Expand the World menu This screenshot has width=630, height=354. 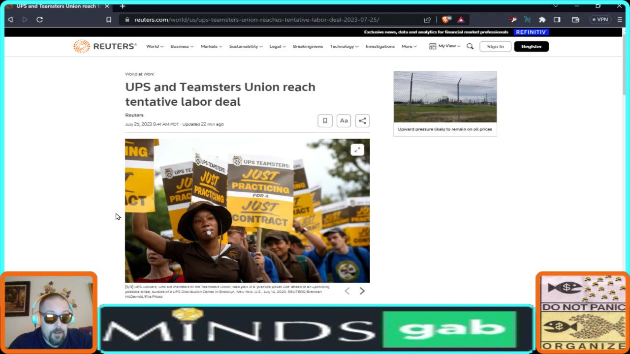tap(155, 46)
